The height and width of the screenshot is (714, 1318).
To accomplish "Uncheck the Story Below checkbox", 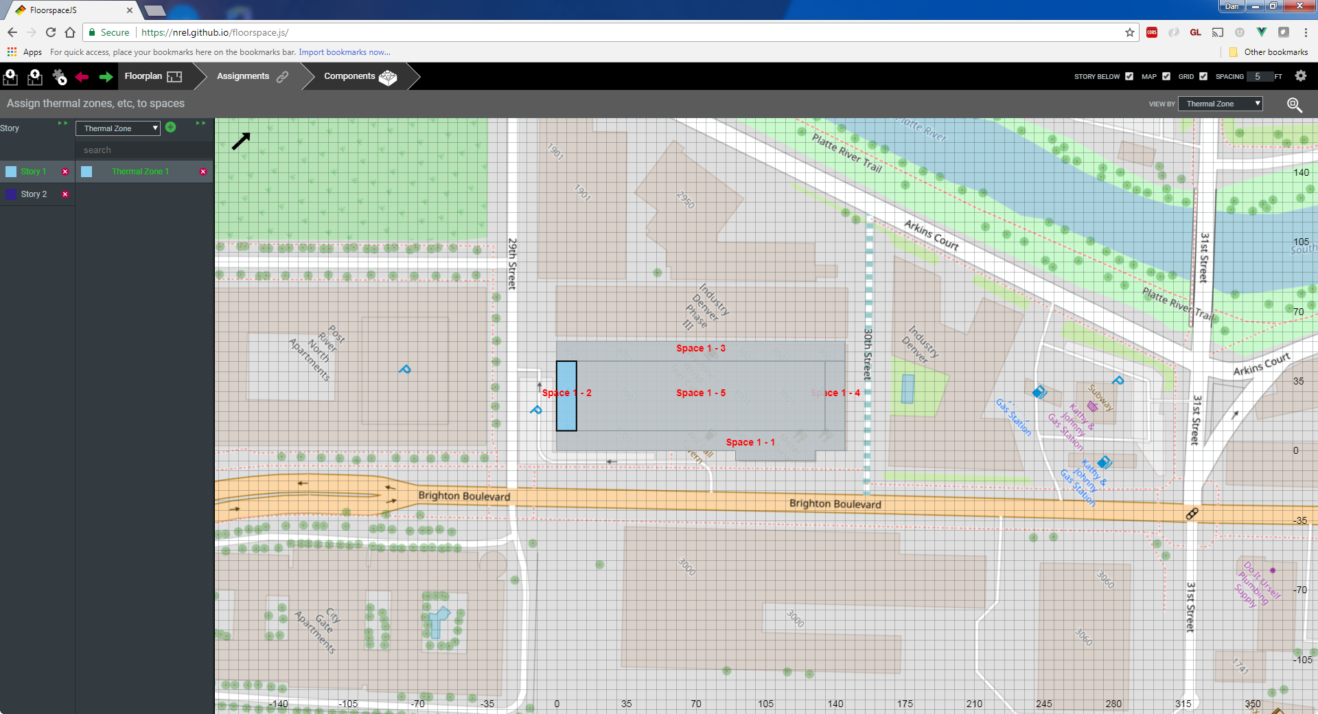I will pos(1129,76).
